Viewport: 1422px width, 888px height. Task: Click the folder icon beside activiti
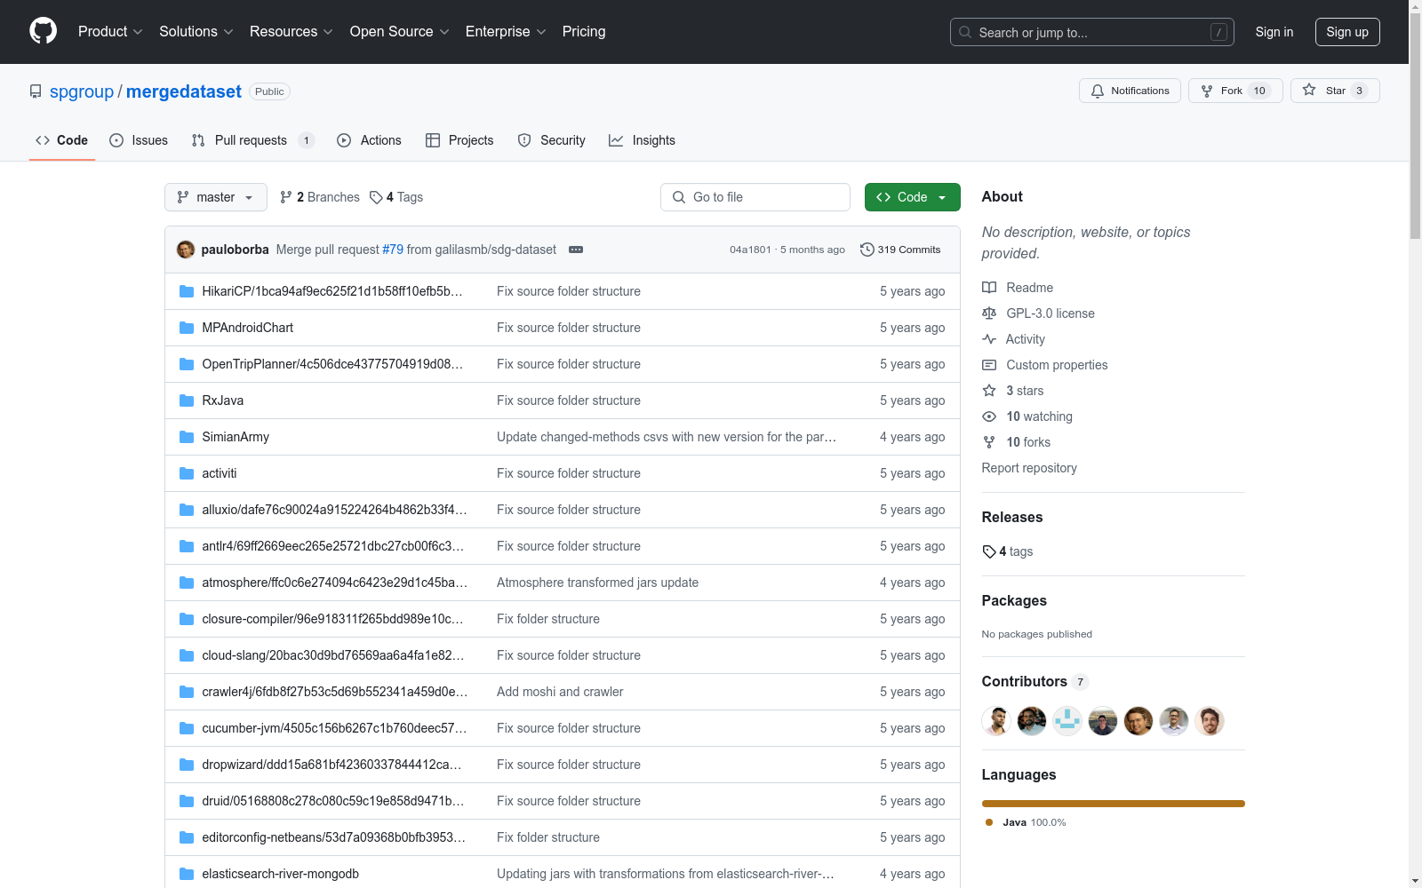tap(187, 473)
